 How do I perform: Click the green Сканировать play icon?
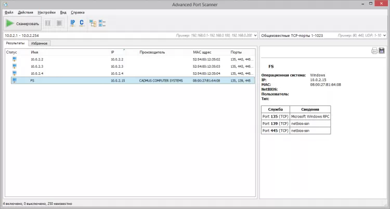[x=10, y=23]
